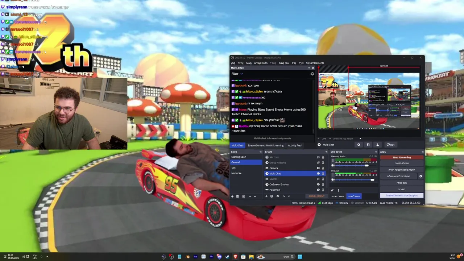Screen dimensions: 464x261
Task: Open the Multi Chat source properties gear
Action: [359, 145]
